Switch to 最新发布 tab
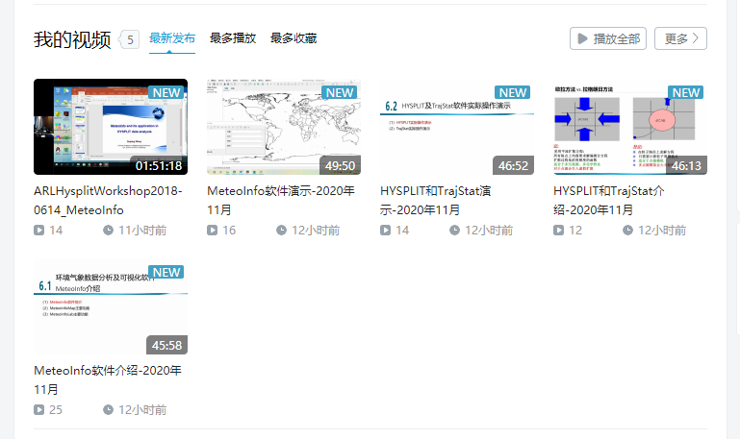Screen dimensions: 740x439 coord(172,38)
